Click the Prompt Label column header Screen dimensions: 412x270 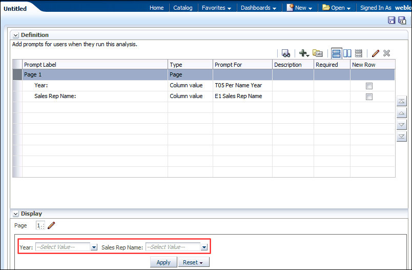click(95, 65)
